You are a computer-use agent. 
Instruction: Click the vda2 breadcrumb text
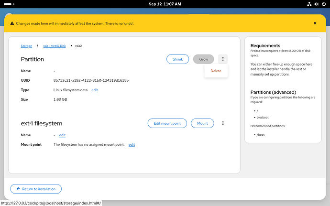[78, 46]
